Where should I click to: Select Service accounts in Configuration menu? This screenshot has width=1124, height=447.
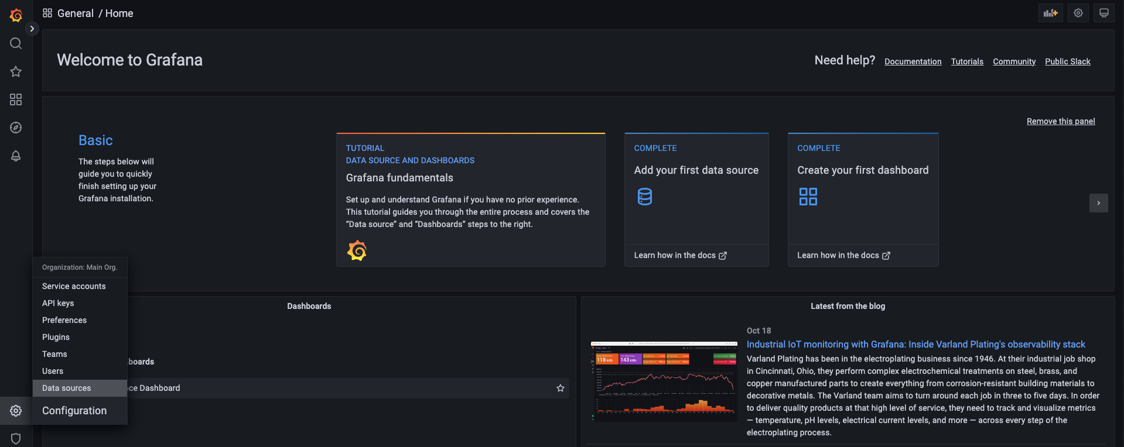(x=80, y=286)
